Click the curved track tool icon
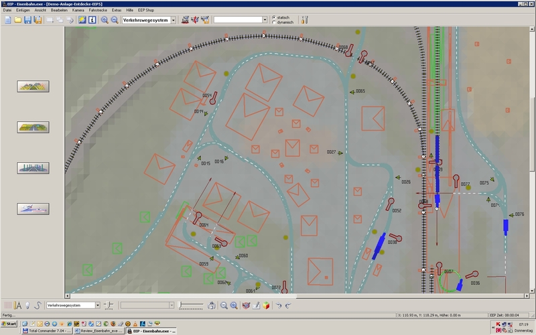 coord(38,306)
